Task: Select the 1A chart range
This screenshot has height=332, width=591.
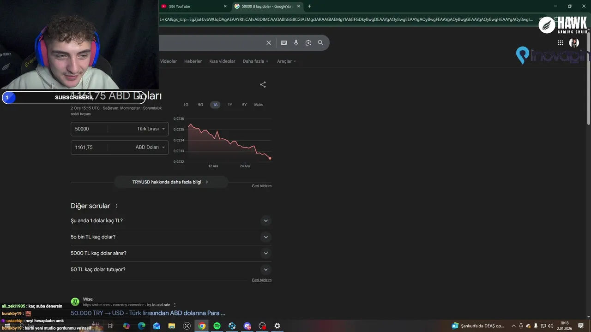Action: [x=215, y=105]
